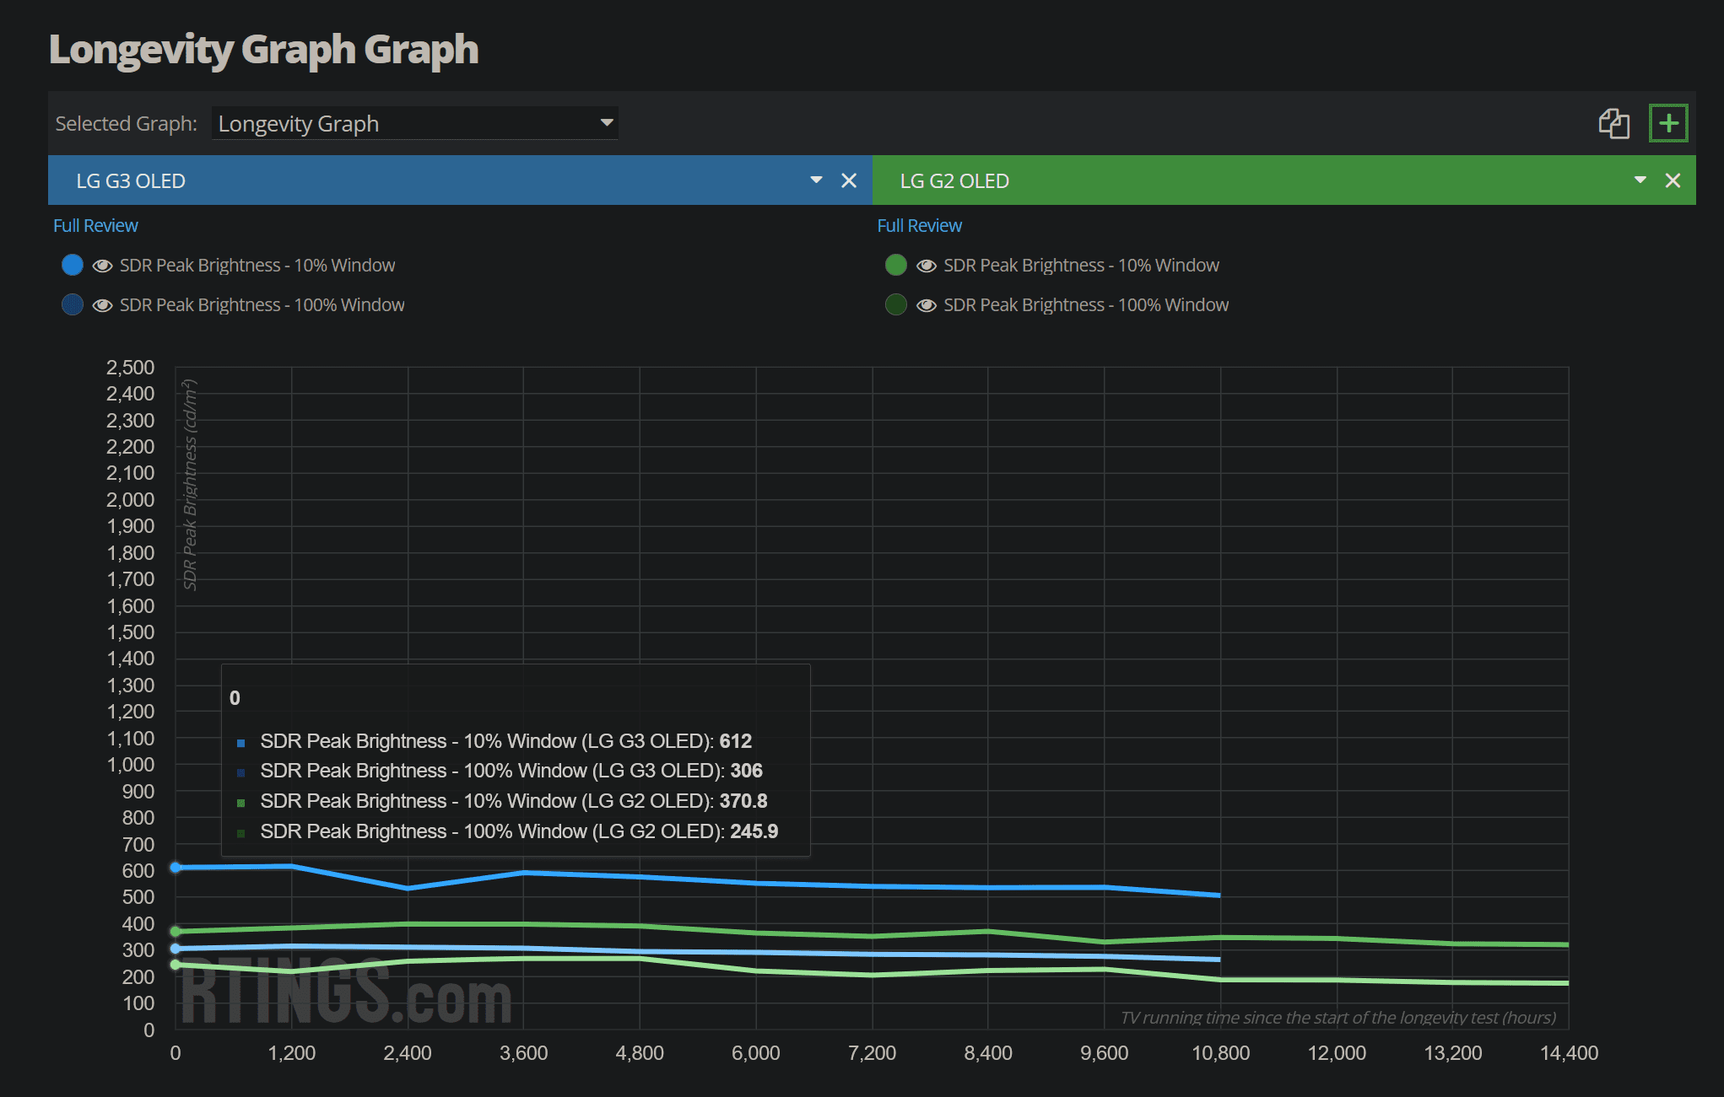Remove LG G2 OLED with its X
This screenshot has width=1724, height=1097.
[x=1673, y=180]
